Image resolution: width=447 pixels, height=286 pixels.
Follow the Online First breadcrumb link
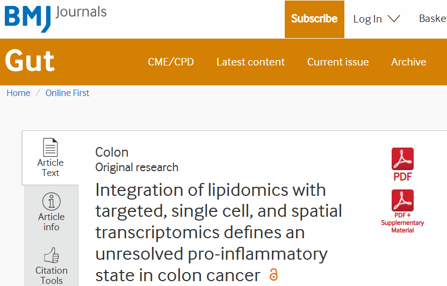pos(67,93)
